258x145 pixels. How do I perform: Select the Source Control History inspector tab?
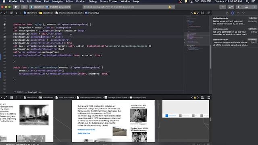233,13
